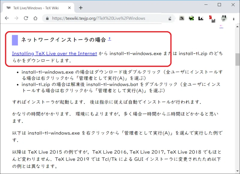Image resolution: width=240 pixels, height=174 pixels.
Task: Click the scrollbar down arrow
Action: pos(237,171)
